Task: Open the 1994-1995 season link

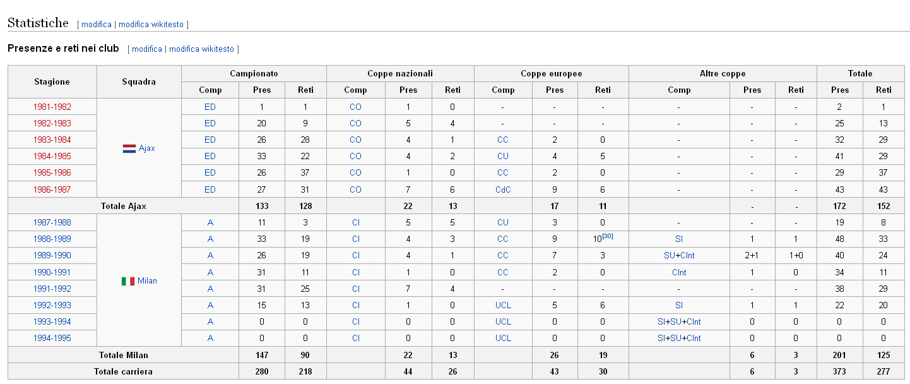Action: [x=52, y=338]
